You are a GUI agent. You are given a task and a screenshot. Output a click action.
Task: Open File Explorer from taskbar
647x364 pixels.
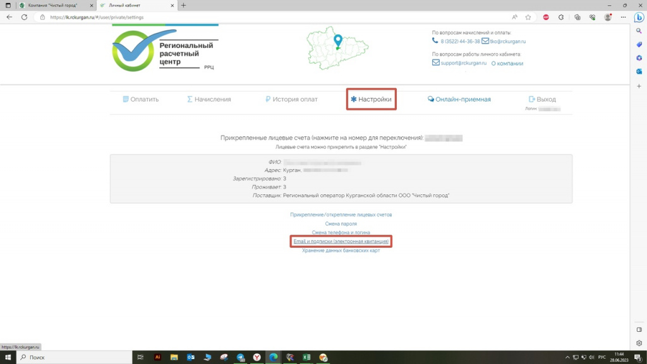(174, 358)
